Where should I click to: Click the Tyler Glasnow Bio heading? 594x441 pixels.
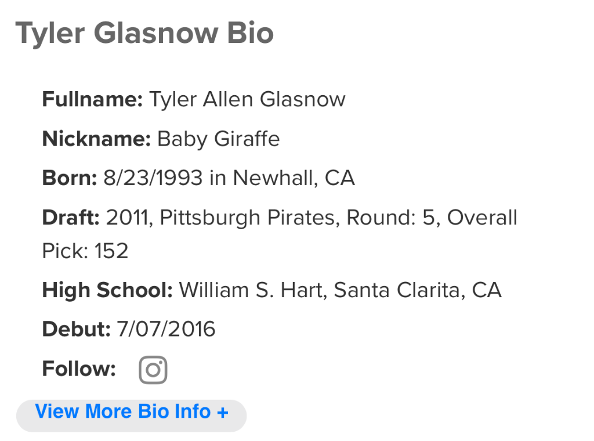click(x=144, y=33)
